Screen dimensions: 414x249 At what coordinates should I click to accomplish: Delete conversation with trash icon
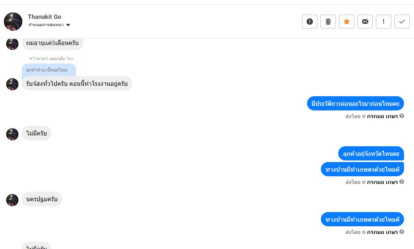(328, 22)
